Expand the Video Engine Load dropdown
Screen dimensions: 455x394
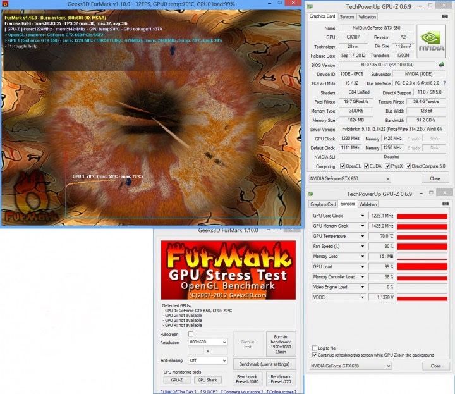coord(363,287)
